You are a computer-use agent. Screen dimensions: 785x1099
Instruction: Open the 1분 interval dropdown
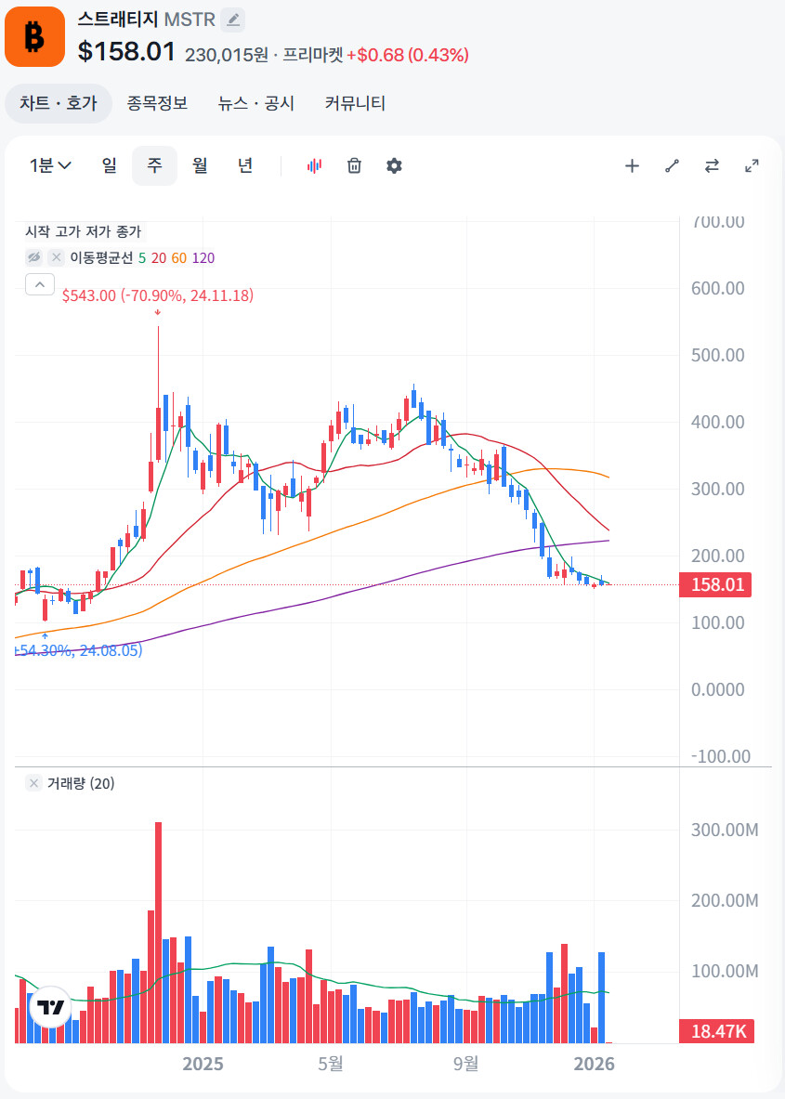pos(50,166)
